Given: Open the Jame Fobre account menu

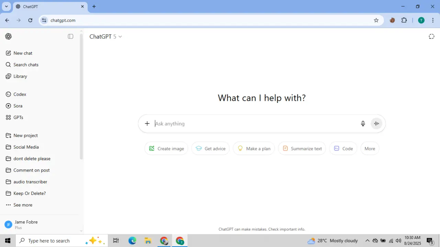Looking at the screenshot, I should coord(40,225).
